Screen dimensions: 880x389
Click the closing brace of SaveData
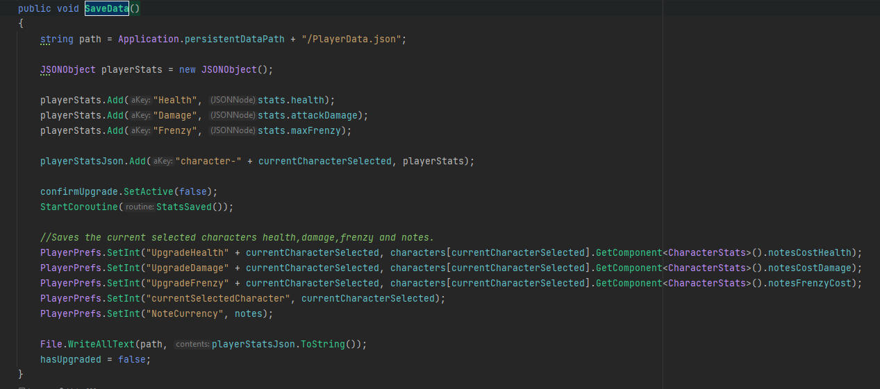click(x=21, y=374)
